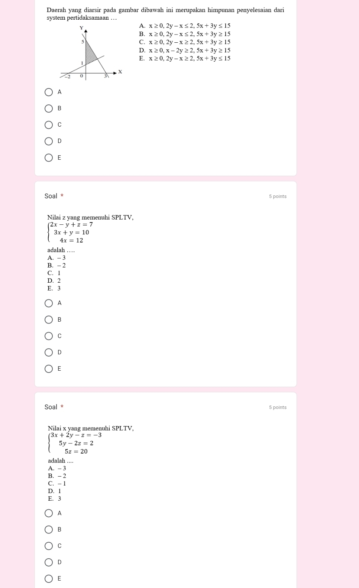
Task: Choose option B for the nilai x question
Action: point(49,530)
